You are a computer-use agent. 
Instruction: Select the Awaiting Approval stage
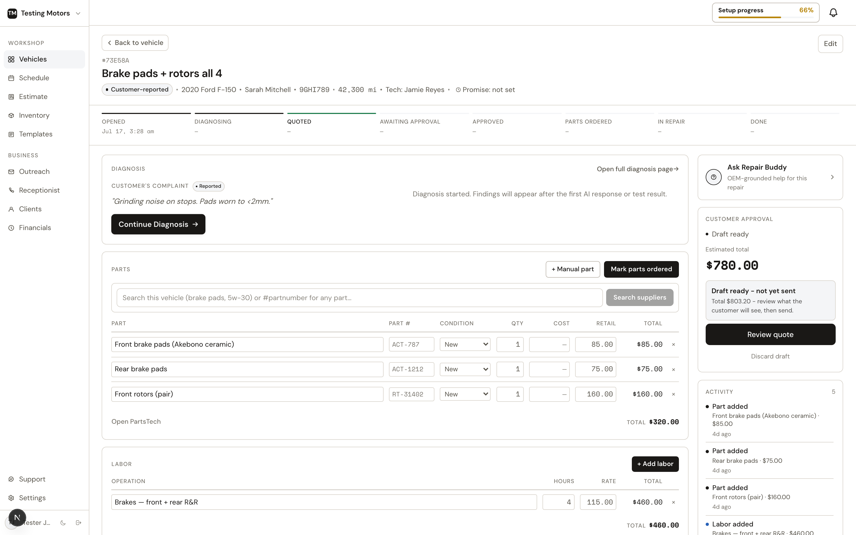pyautogui.click(x=424, y=124)
